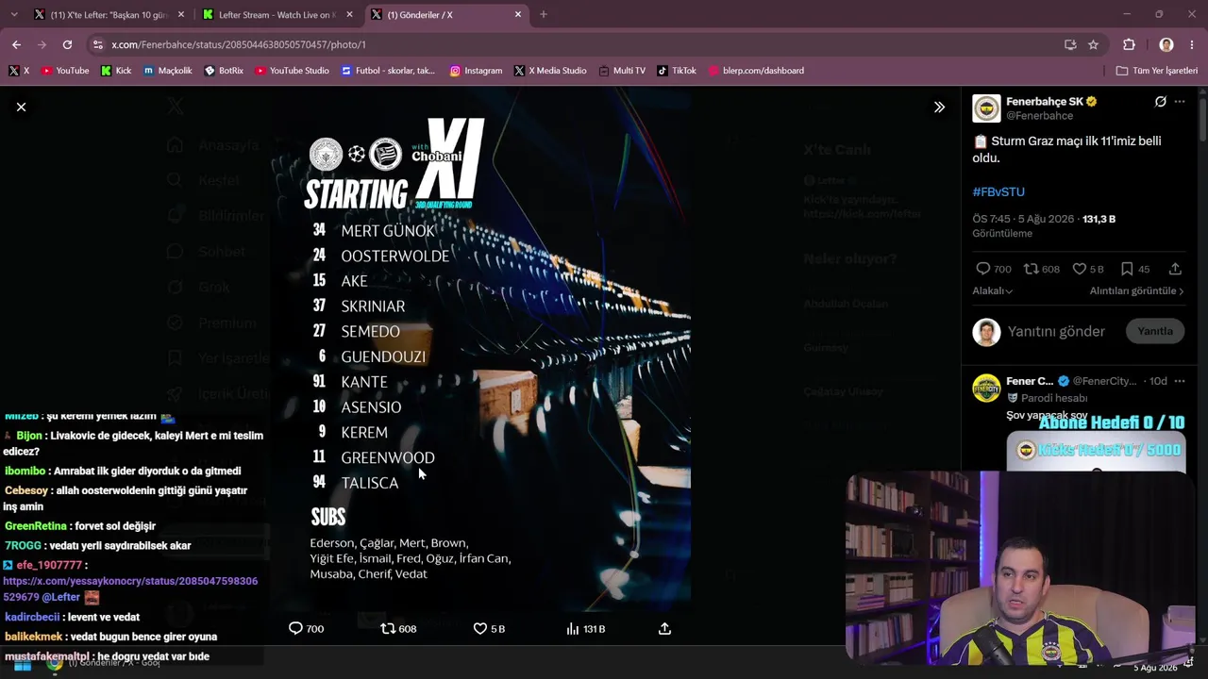Open the Chrome three-dot menu
Screen dimensions: 1208x679
pyautogui.click(x=1193, y=44)
